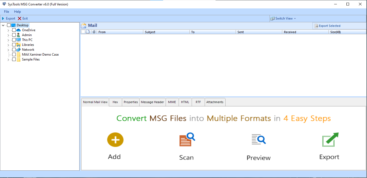Switch to the Hex tab

(115, 102)
